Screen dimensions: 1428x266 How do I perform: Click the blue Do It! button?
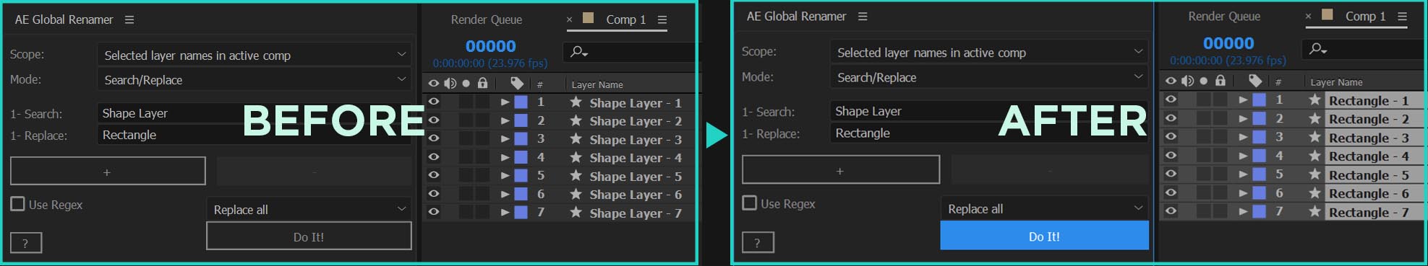[x=1044, y=236]
